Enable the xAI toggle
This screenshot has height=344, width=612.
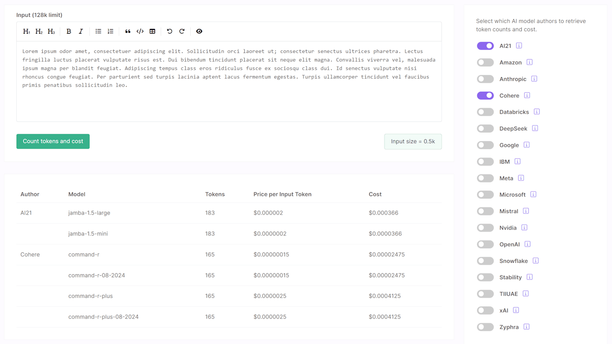click(485, 310)
